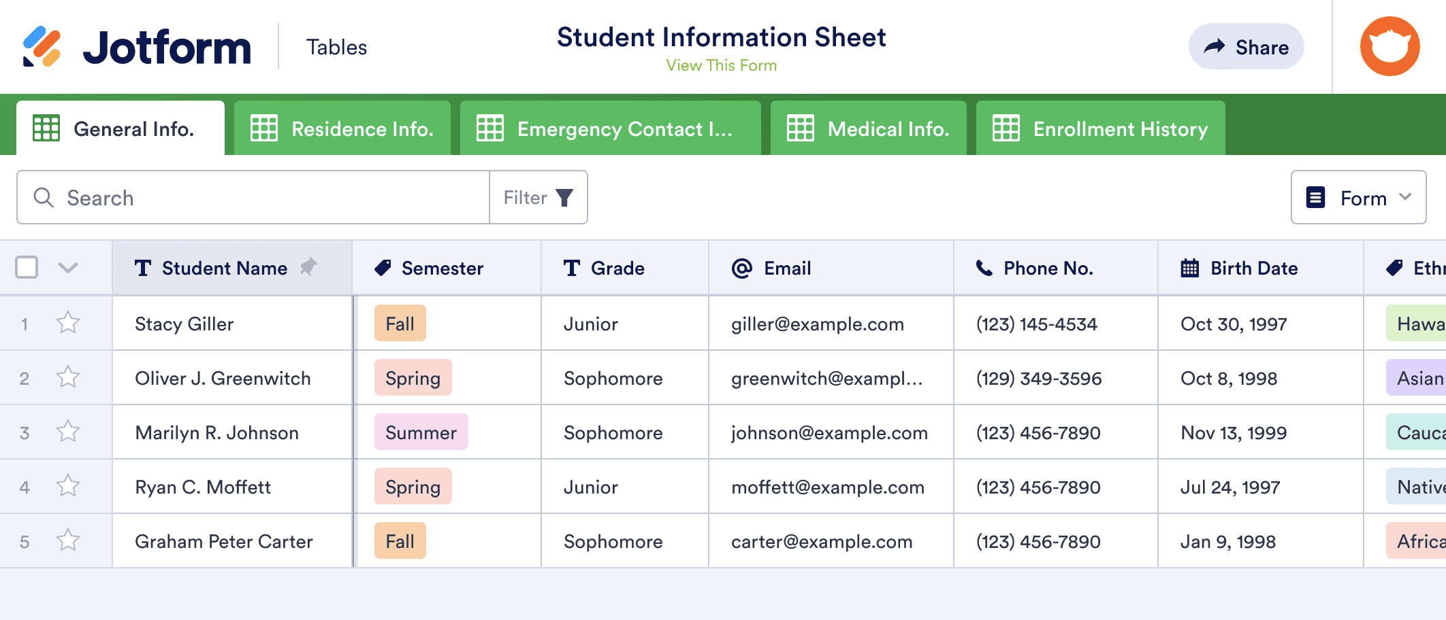Star the Graham Peter Carter row
Viewport: 1446px width, 620px height.
tap(68, 540)
